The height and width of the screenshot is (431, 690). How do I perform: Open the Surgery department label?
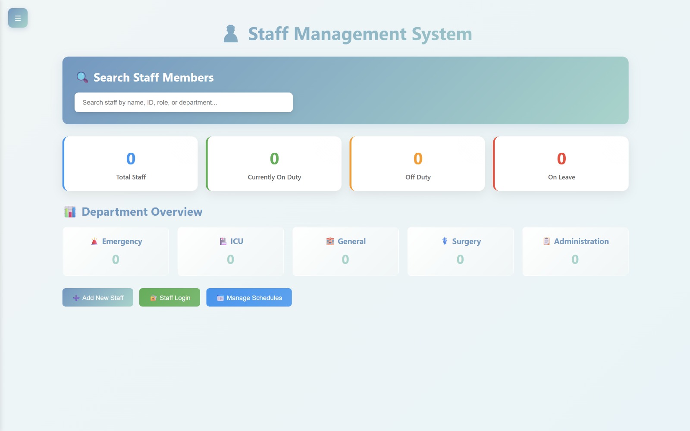click(466, 242)
